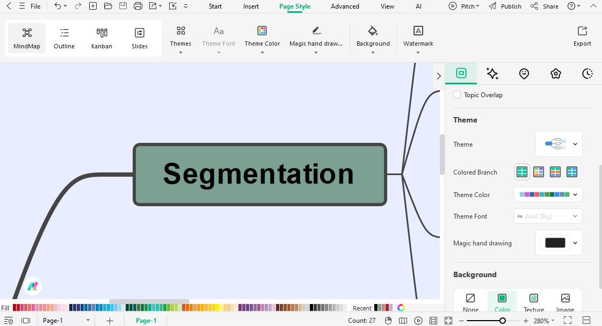This screenshot has width=602, height=326.
Task: Select the first Colored Branch style
Action: point(522,172)
